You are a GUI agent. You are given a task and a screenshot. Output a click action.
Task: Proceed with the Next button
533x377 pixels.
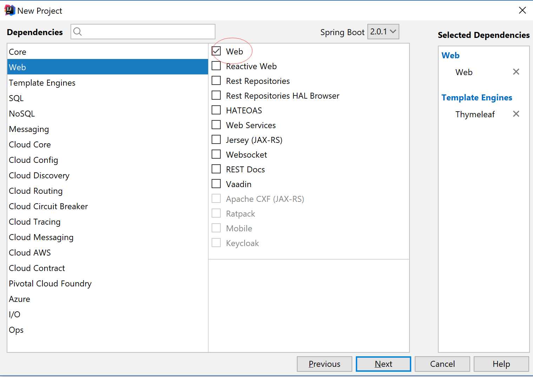(x=383, y=364)
